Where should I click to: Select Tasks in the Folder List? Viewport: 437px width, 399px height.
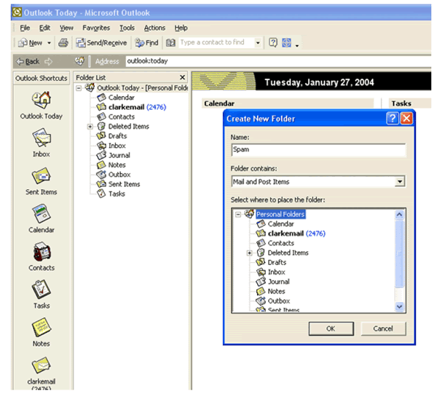[117, 194]
